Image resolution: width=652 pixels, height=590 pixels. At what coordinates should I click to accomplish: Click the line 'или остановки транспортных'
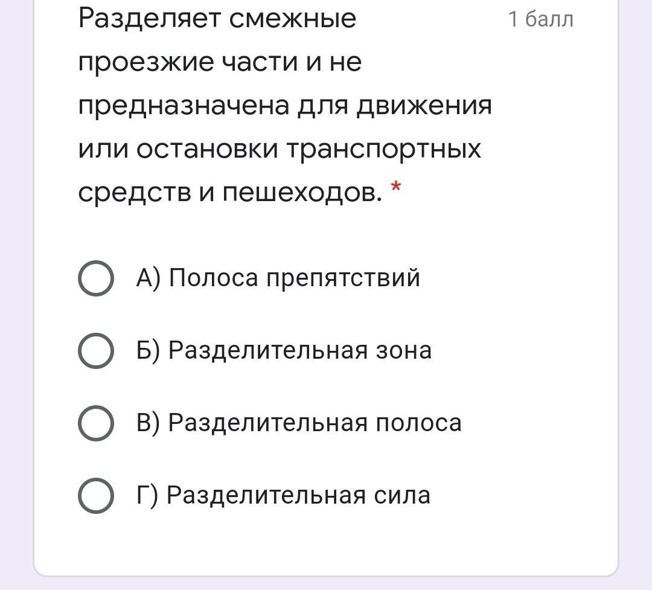coord(280,149)
